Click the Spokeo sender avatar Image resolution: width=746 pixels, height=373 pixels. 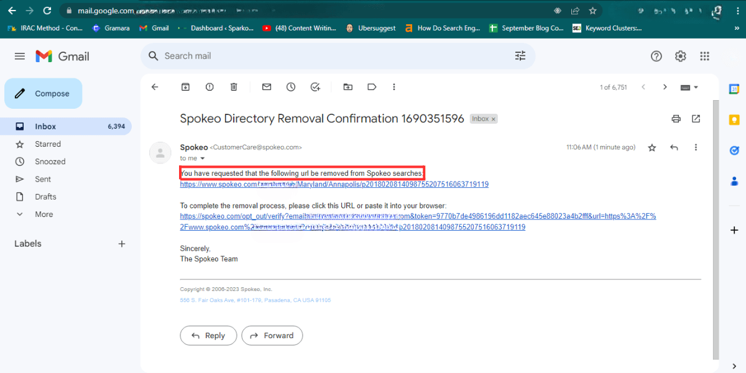[x=160, y=152]
